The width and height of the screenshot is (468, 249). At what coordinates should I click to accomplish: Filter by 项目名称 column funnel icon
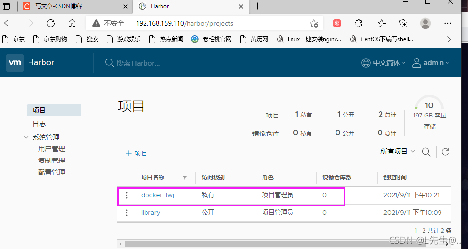tap(185, 177)
